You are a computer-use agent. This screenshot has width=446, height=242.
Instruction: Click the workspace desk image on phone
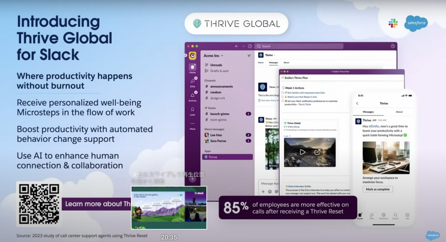pos(386,158)
